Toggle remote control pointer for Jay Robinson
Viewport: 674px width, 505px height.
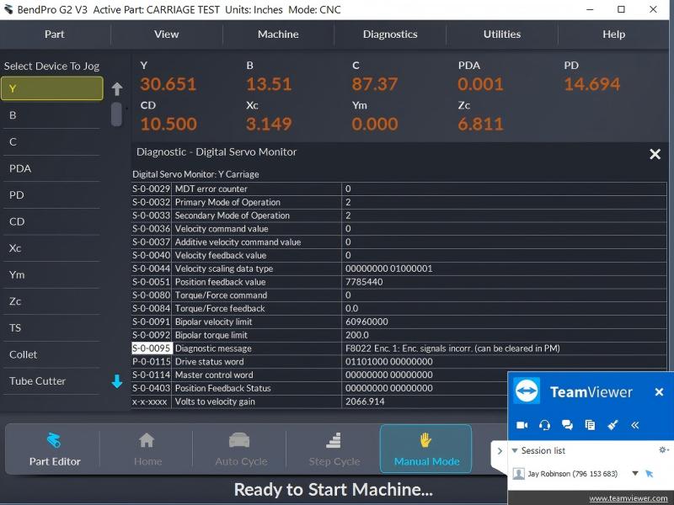650,474
